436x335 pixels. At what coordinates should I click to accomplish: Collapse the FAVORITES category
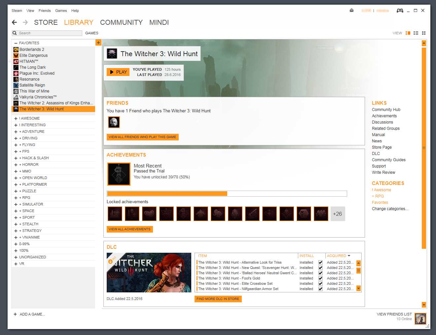point(16,43)
